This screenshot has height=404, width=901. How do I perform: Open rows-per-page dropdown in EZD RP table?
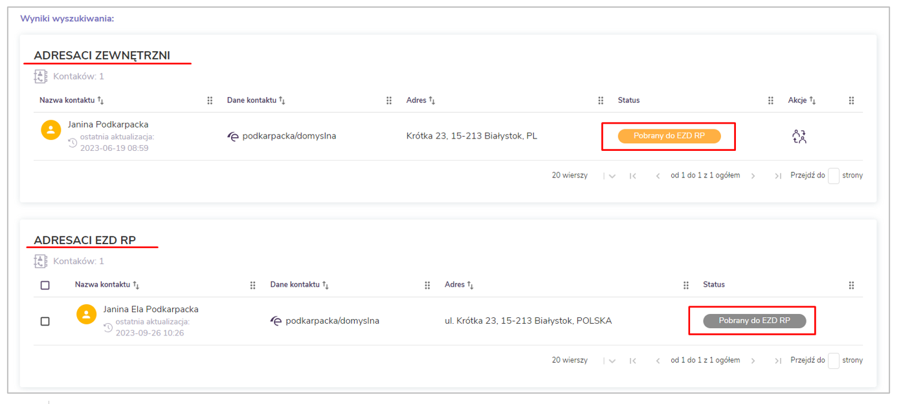612,361
